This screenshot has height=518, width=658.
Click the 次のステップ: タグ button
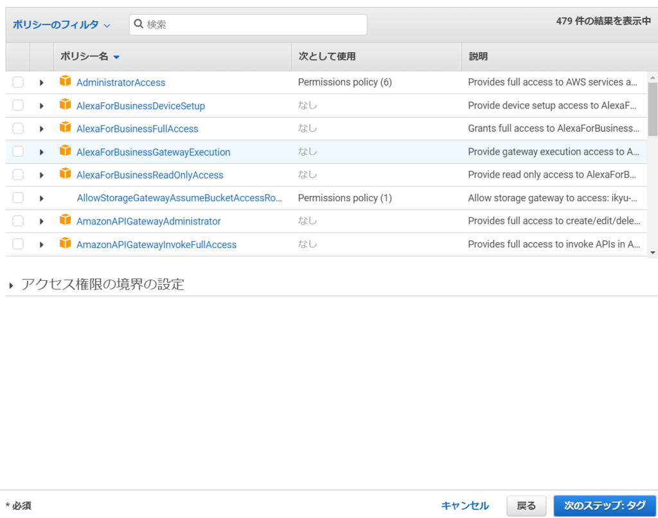click(605, 506)
